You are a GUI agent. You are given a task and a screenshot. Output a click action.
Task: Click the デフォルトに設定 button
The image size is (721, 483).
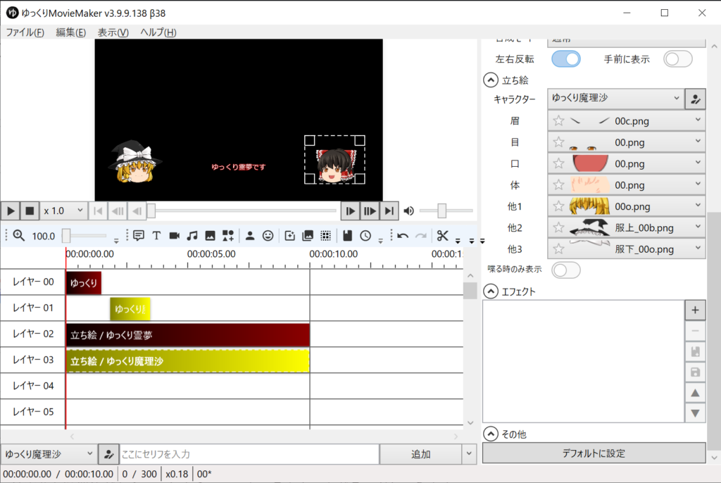point(594,453)
